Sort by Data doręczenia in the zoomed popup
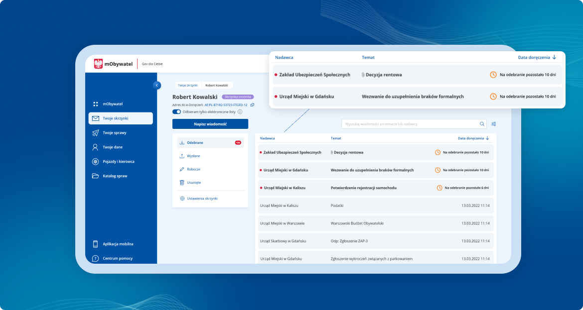The image size is (583, 310). (537, 57)
